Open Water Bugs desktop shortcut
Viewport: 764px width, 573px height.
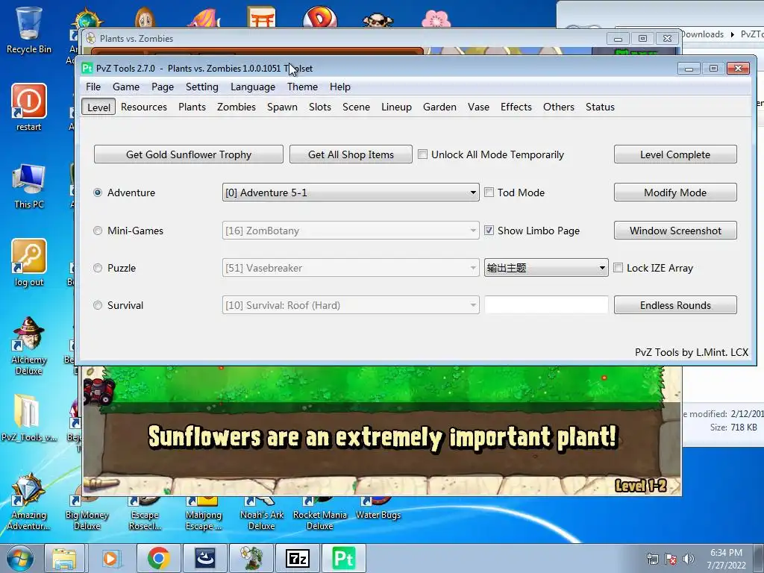coord(378,507)
